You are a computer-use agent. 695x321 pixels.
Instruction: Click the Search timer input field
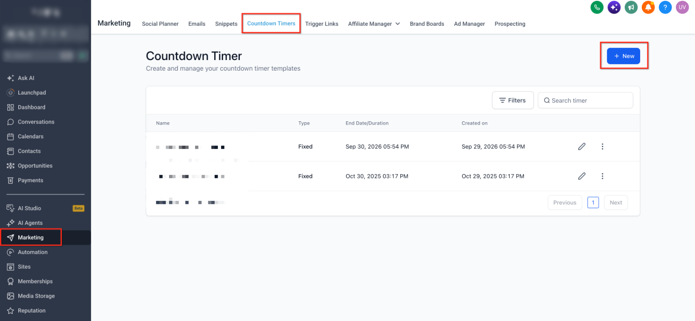586,100
